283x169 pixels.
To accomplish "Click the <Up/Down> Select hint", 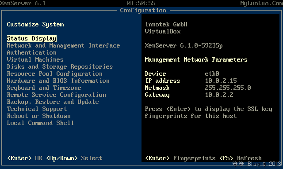I will (x=74, y=158).
